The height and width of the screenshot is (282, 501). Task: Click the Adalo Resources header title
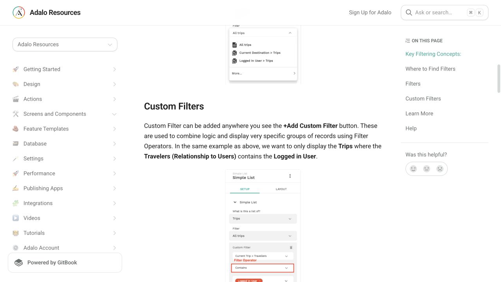(x=55, y=13)
